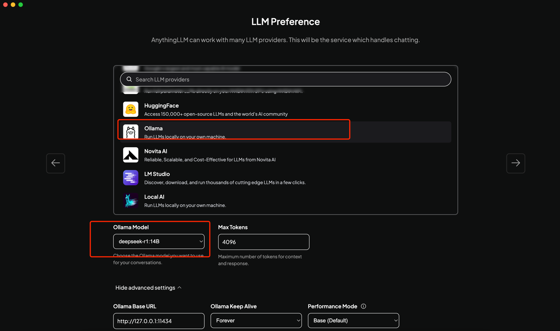The width and height of the screenshot is (560, 331).
Task: Open the Ollama Keep Alive dropdown
Action: [256, 320]
